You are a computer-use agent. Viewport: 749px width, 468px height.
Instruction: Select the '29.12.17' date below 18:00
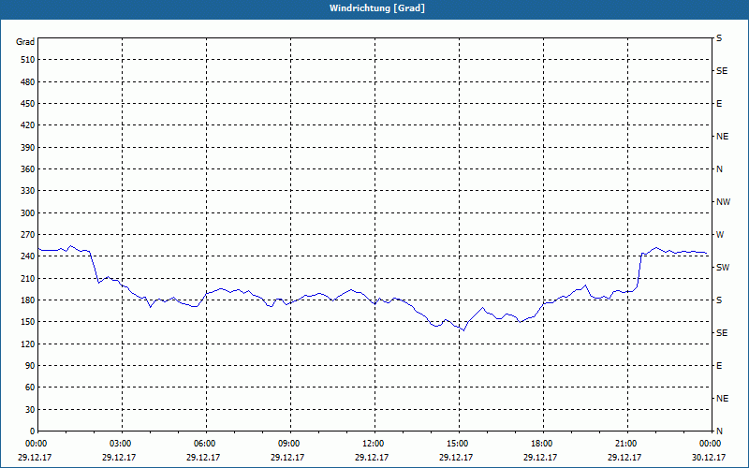click(540, 458)
